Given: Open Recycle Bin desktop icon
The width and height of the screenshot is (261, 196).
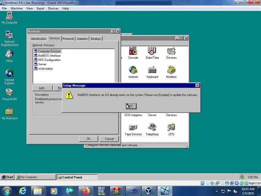Looking at the screenshot, I should [x=9, y=94].
